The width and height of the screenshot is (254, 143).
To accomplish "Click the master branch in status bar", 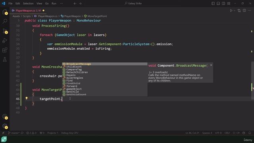I will point(14,133).
